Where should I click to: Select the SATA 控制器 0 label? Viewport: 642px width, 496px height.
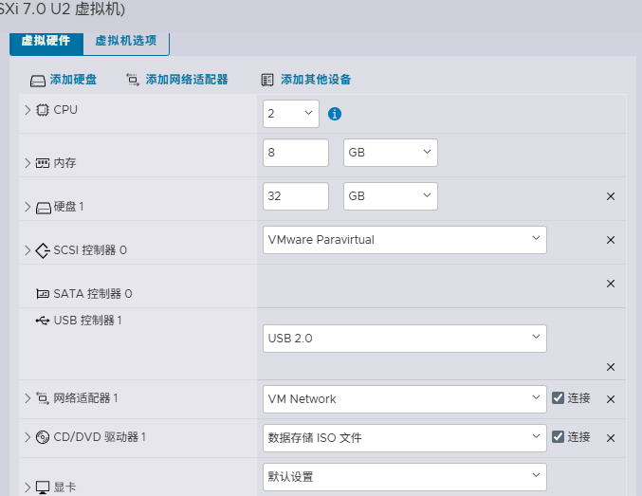pos(93,294)
